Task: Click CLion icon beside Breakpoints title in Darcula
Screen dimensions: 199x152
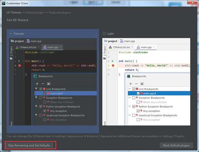Action: click(x=35, y=76)
